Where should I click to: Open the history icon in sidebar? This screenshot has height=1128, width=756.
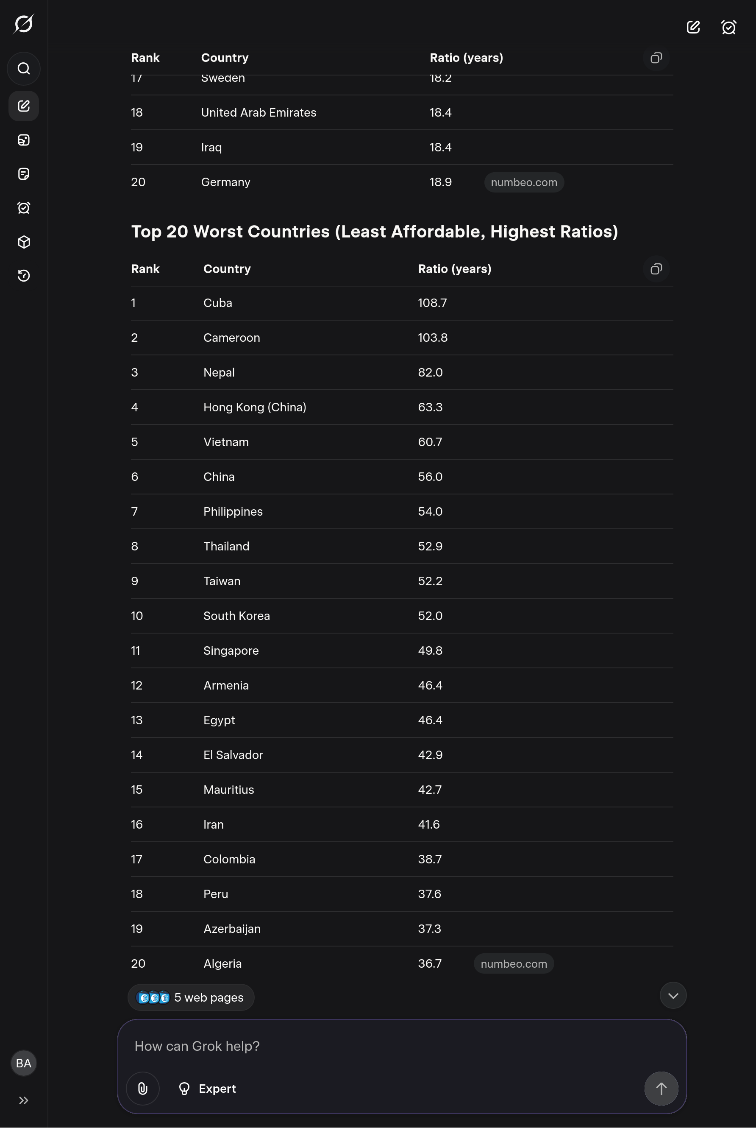point(24,276)
